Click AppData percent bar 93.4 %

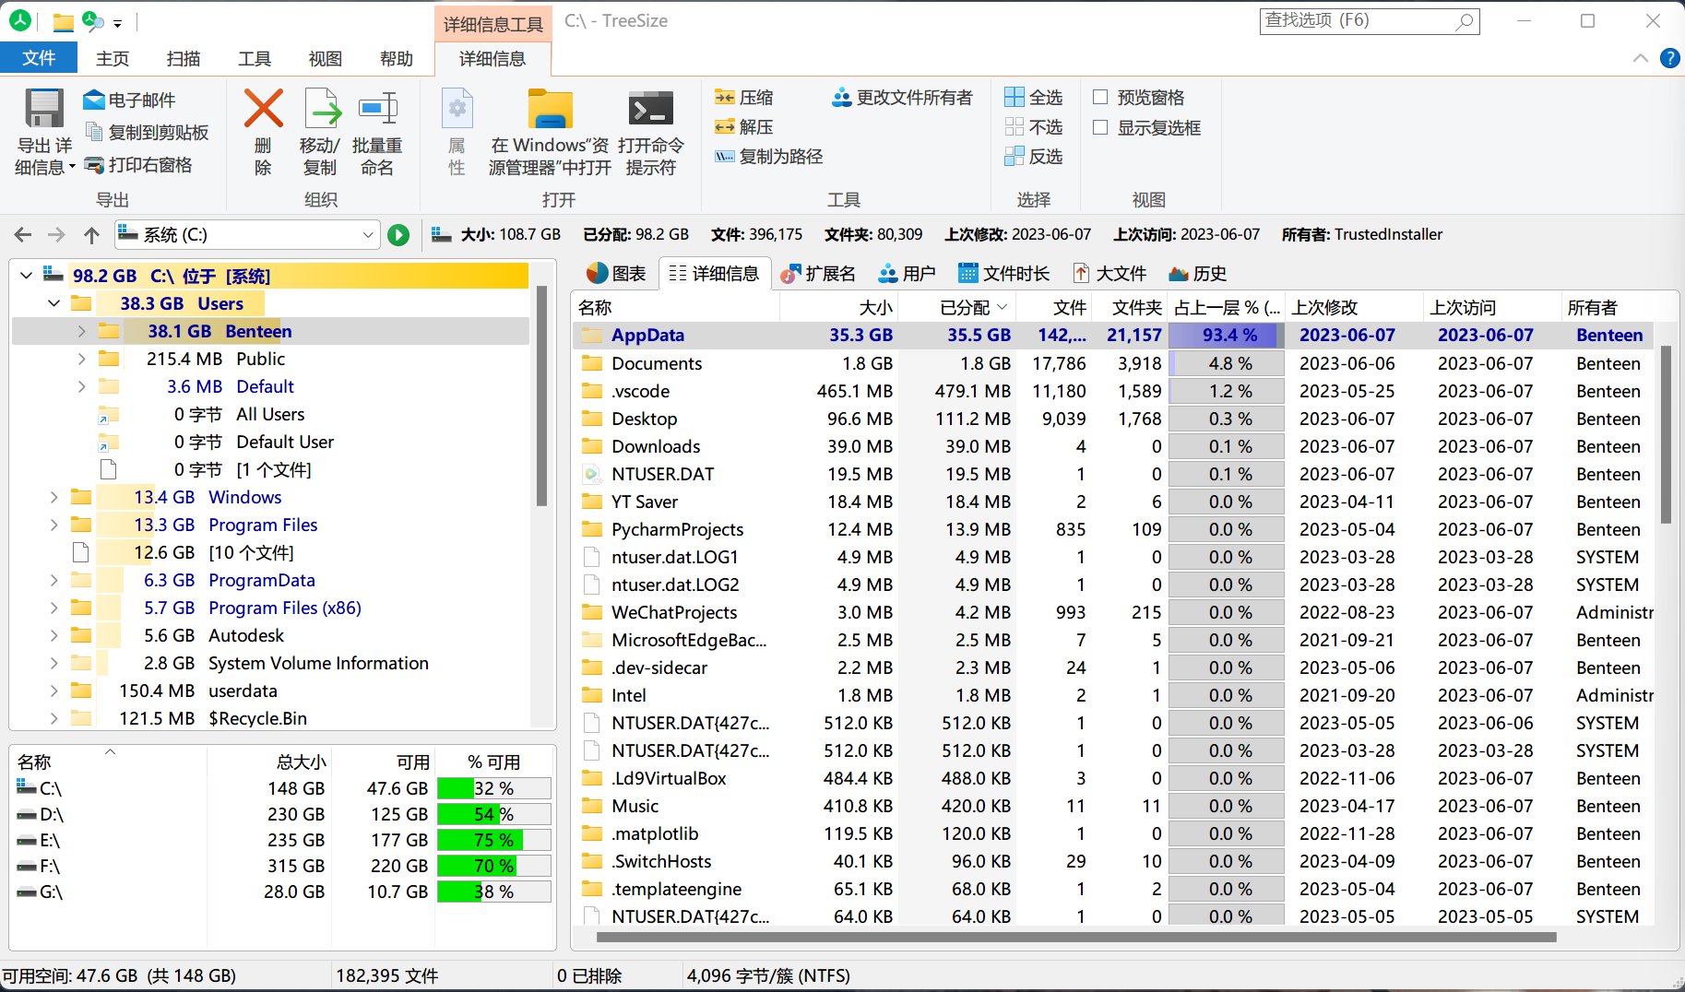(1226, 335)
